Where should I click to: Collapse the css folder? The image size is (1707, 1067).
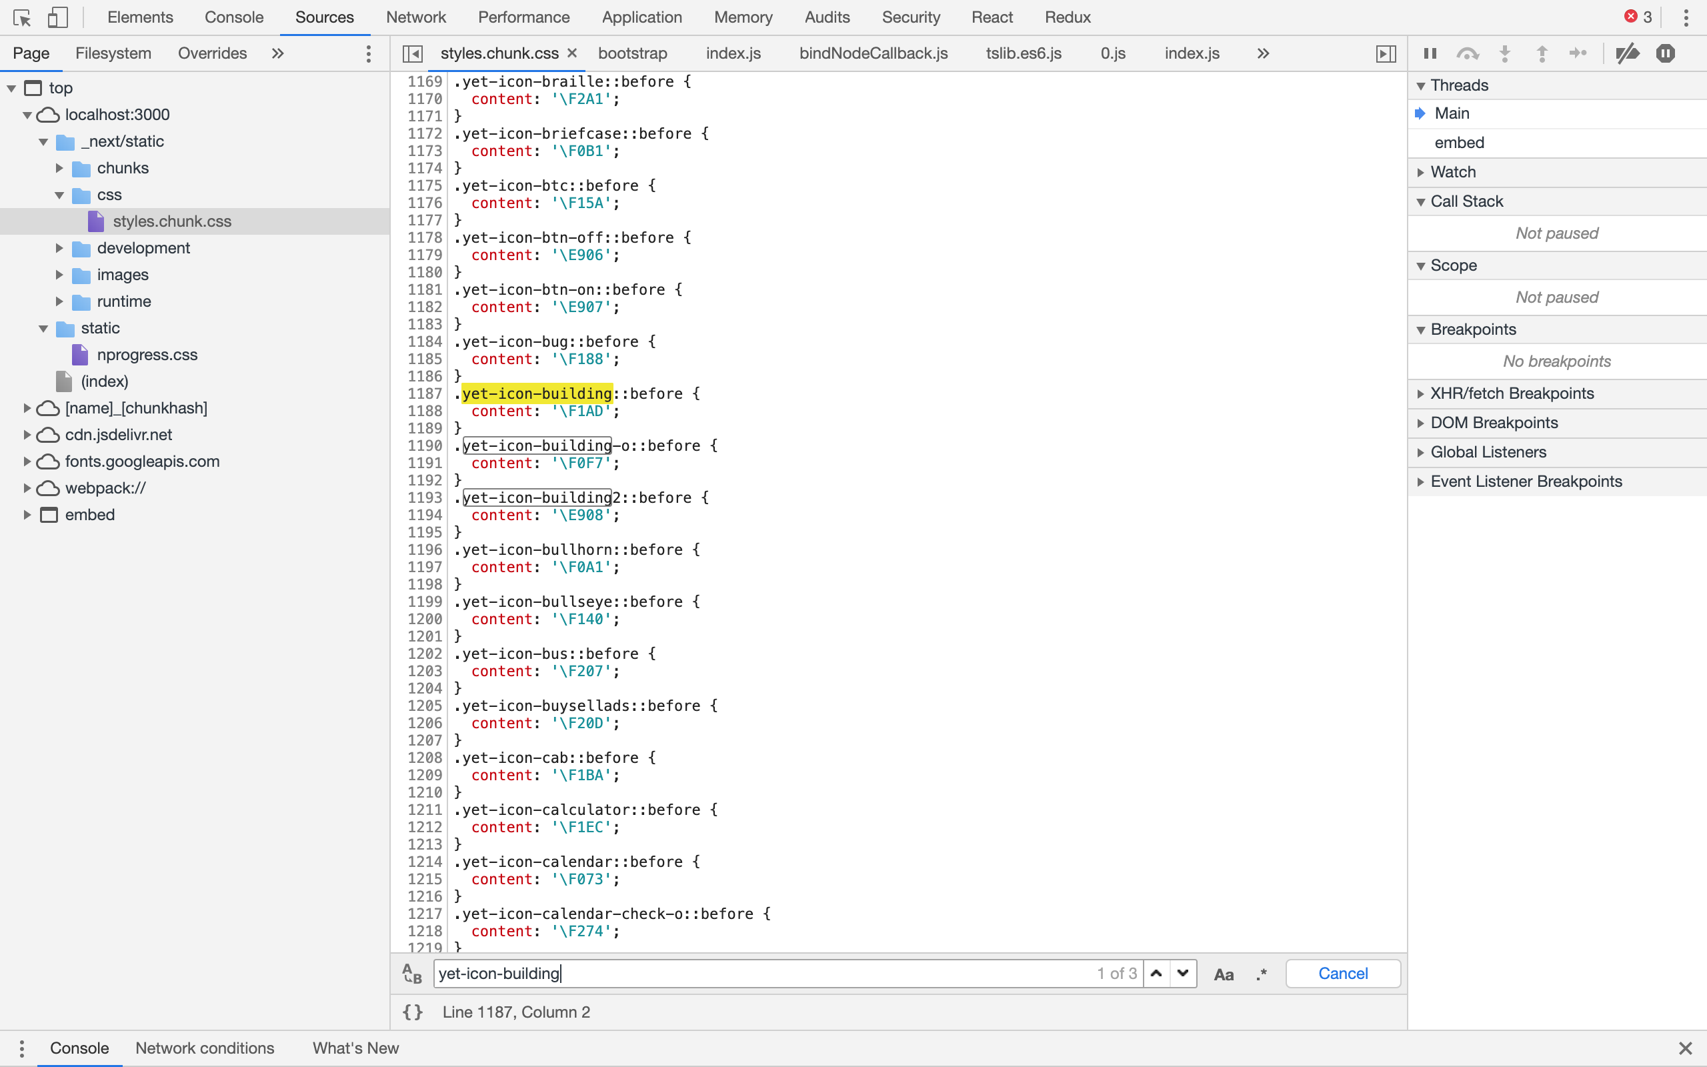click(x=59, y=195)
